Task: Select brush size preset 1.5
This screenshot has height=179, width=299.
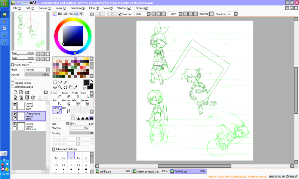Action: click(x=78, y=156)
